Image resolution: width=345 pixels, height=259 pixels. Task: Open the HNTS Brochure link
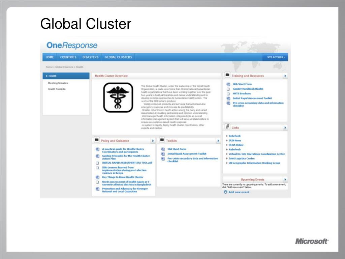coord(242,94)
